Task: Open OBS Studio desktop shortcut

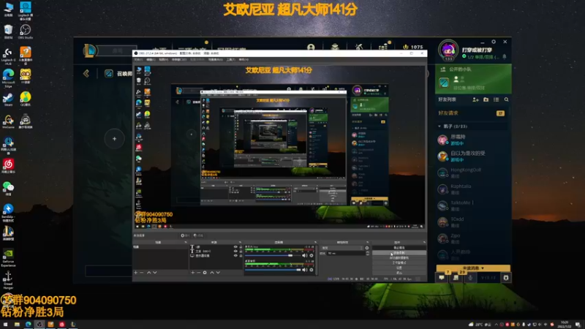Action: [x=26, y=31]
